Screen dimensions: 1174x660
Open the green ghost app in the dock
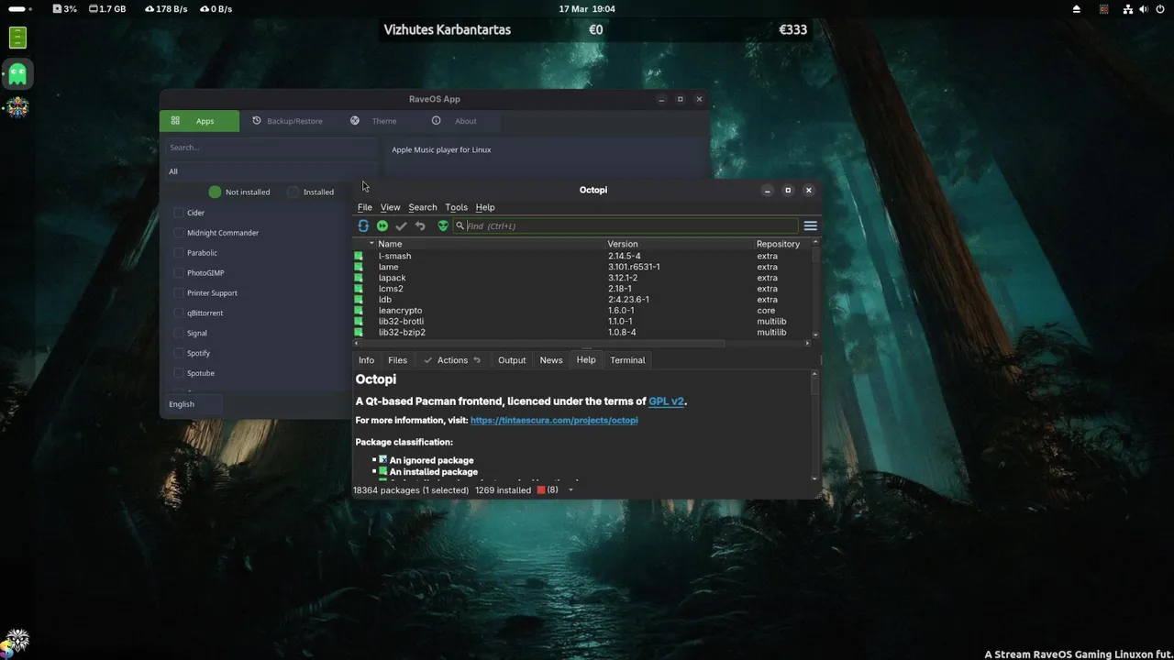coord(17,73)
